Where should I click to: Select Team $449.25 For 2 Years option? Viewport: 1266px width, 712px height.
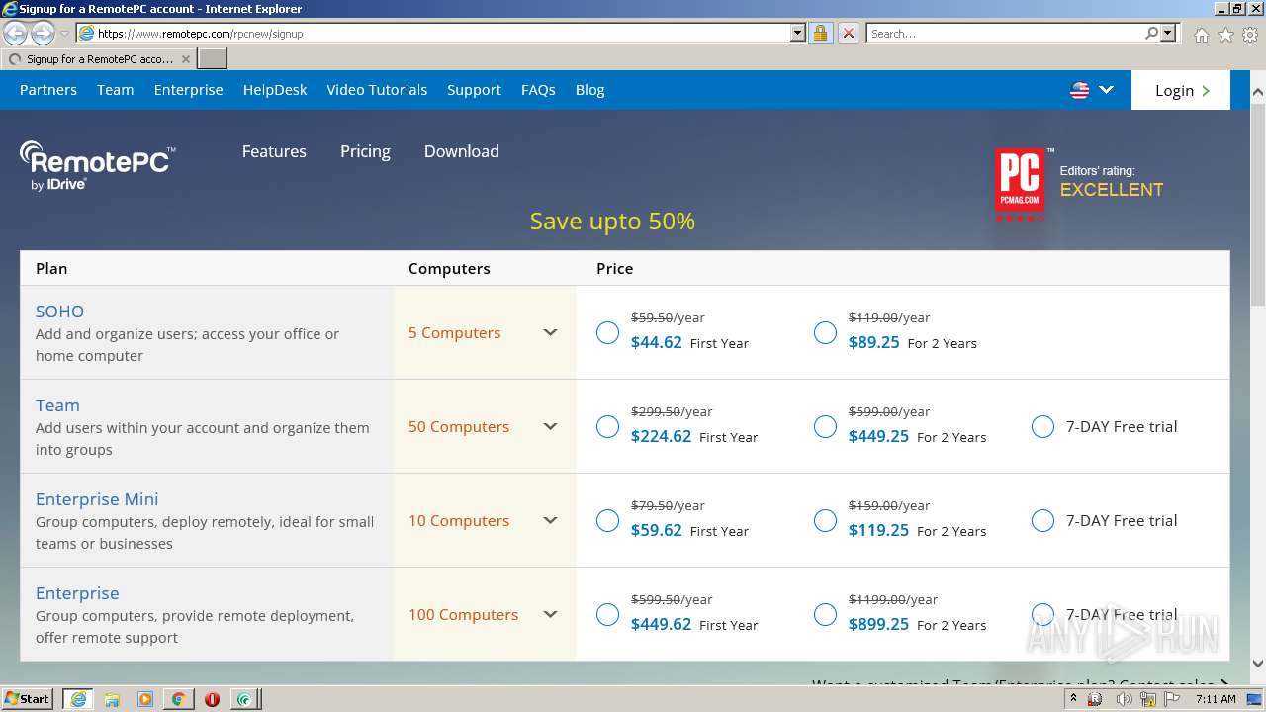(825, 427)
